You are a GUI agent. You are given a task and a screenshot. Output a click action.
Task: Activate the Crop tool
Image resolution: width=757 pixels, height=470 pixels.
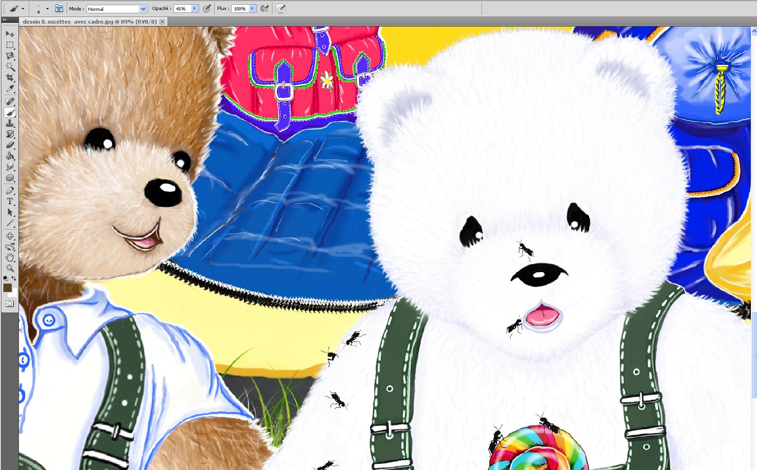[10, 78]
